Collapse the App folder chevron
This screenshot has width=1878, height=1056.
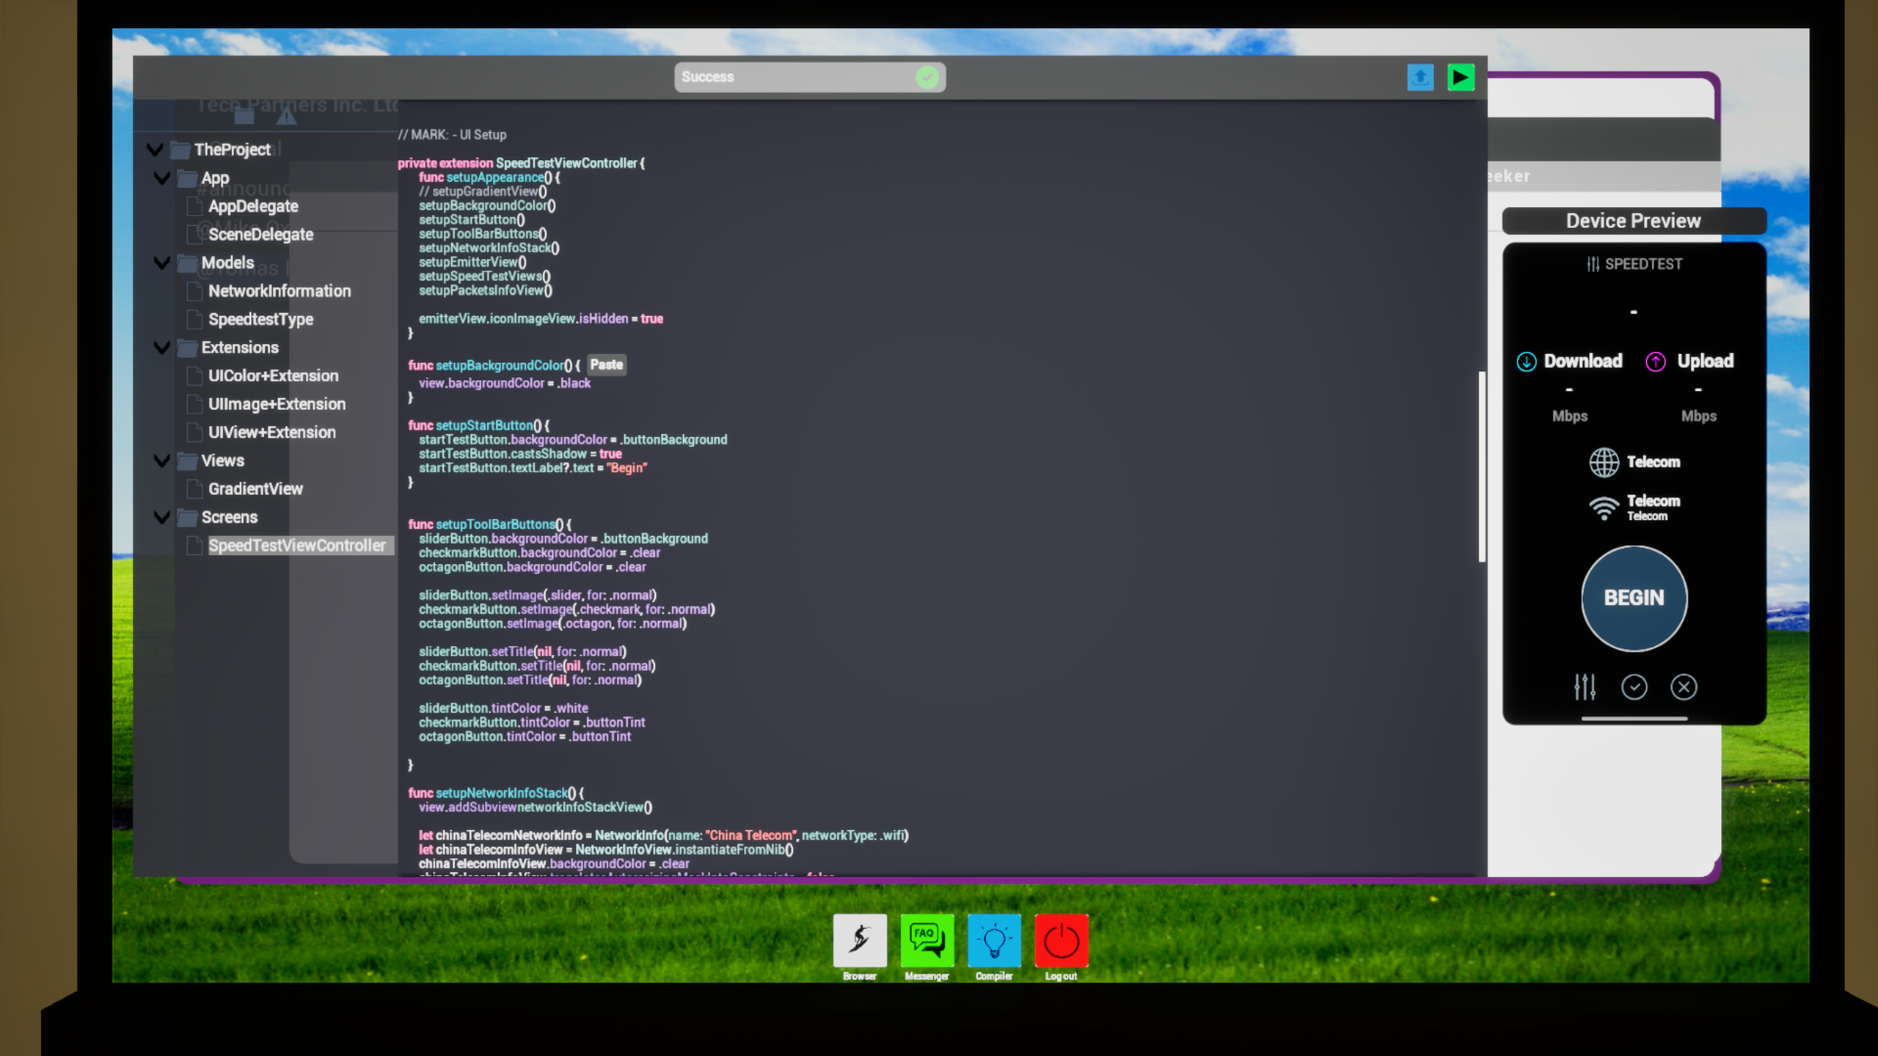point(162,177)
